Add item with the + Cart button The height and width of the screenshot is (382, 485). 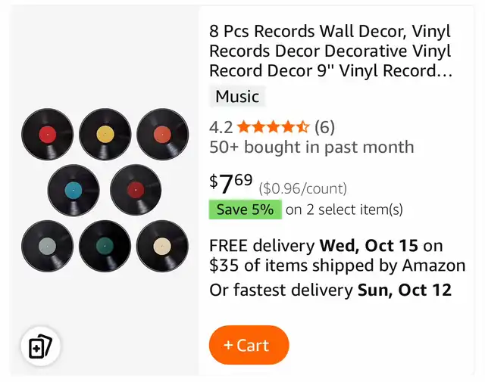pyautogui.click(x=249, y=345)
